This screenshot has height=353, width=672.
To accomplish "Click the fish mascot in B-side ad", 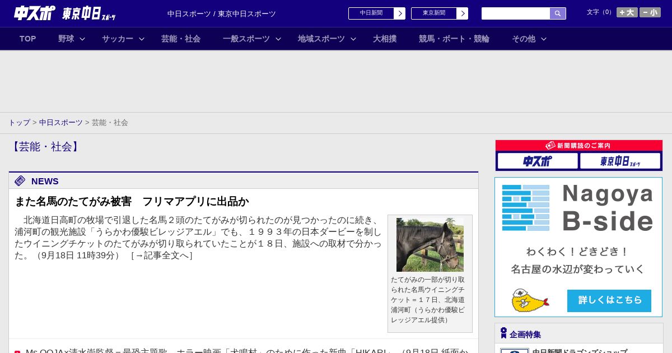I will pyautogui.click(x=530, y=300).
